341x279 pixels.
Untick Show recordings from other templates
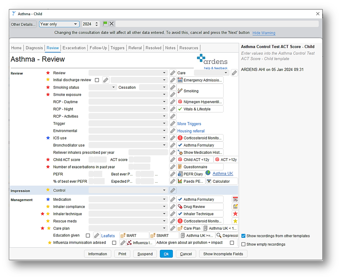[243, 236]
